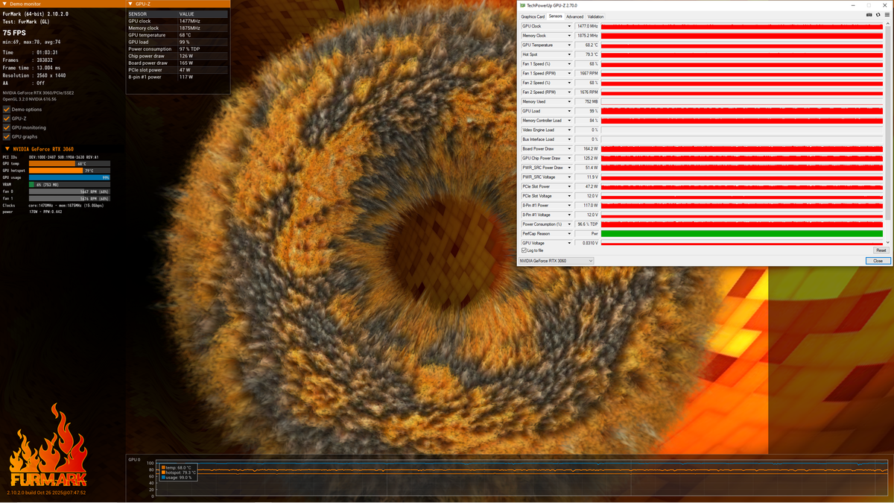Click the blue GPU usage bar

69,177
